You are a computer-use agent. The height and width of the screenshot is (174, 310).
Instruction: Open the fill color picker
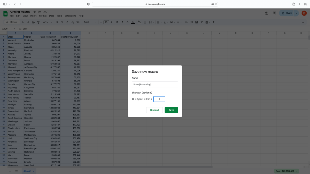pos(139,22)
